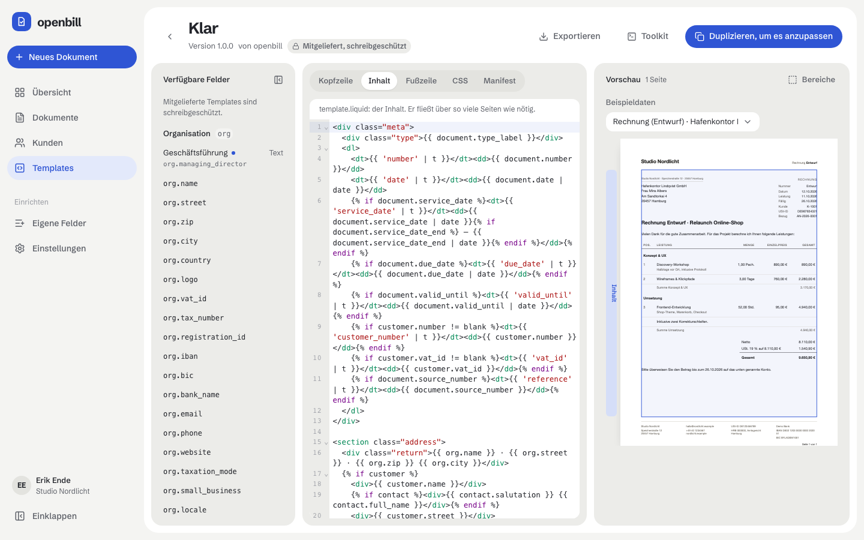
Task: Click the org.locale field
Action: (185, 510)
